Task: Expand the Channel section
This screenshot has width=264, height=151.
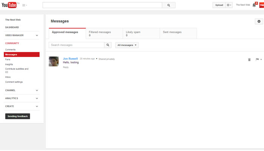Action: [x=37, y=90]
